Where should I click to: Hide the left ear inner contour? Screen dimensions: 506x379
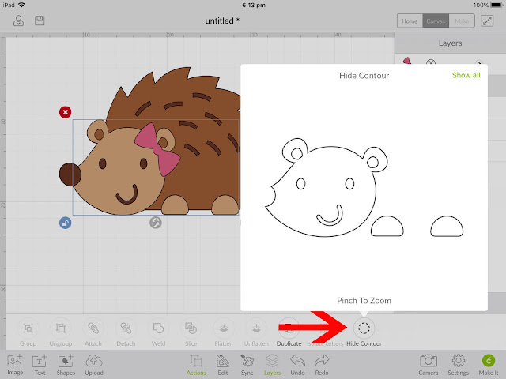point(296,153)
